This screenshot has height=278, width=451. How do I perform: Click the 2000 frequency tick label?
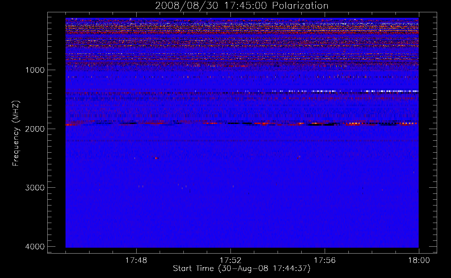tap(35, 129)
